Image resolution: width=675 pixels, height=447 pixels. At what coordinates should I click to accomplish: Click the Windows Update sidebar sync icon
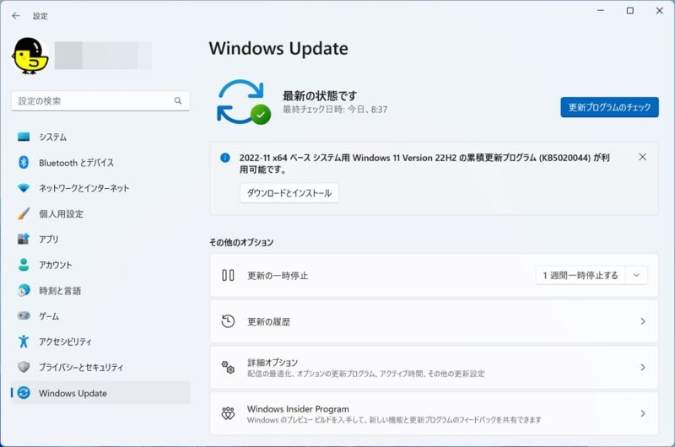pyautogui.click(x=24, y=392)
